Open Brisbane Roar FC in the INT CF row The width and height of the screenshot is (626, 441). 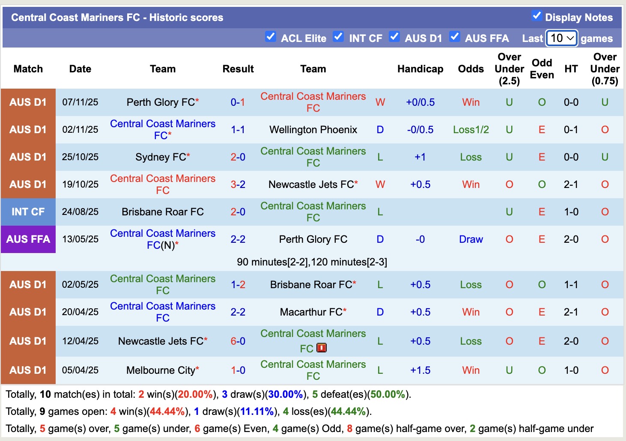(x=163, y=212)
